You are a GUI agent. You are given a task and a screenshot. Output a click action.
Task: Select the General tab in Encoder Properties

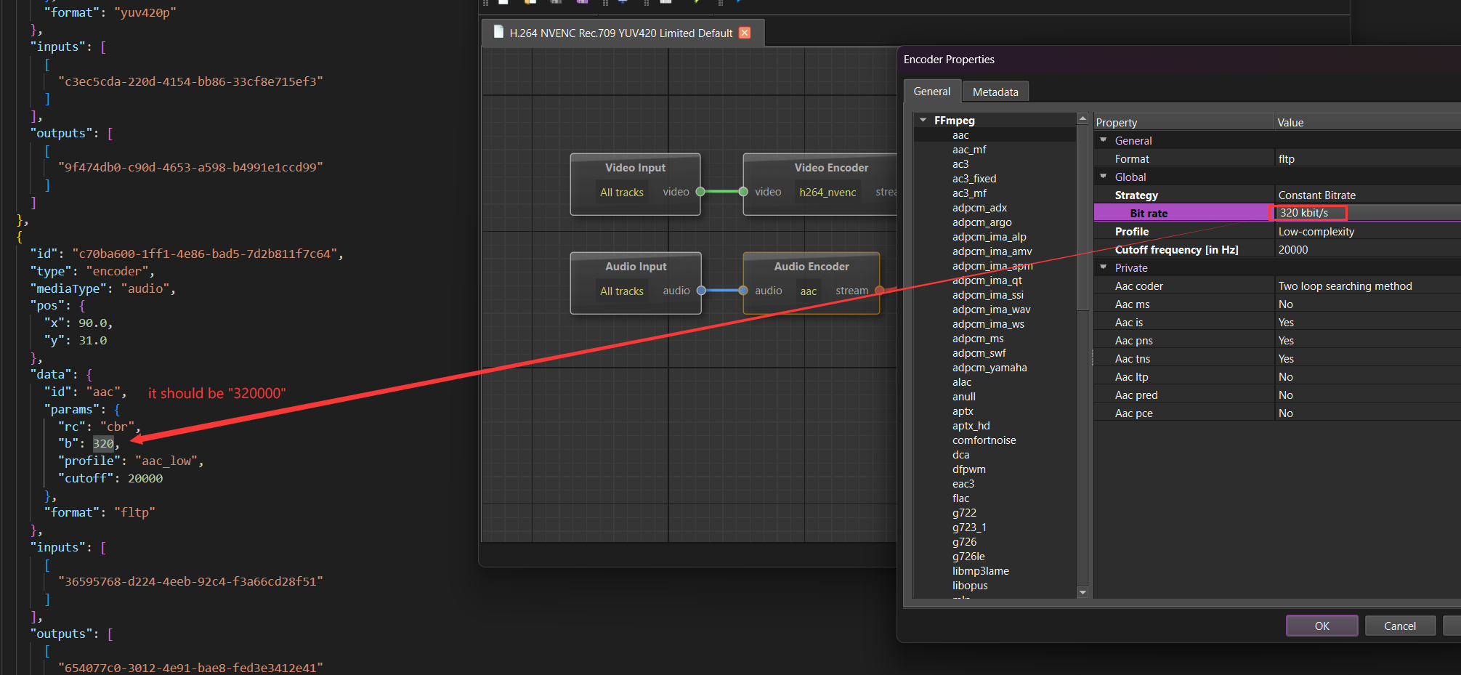931,92
